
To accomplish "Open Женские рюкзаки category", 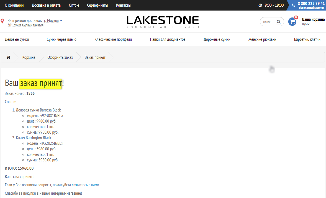I will point(262,39).
